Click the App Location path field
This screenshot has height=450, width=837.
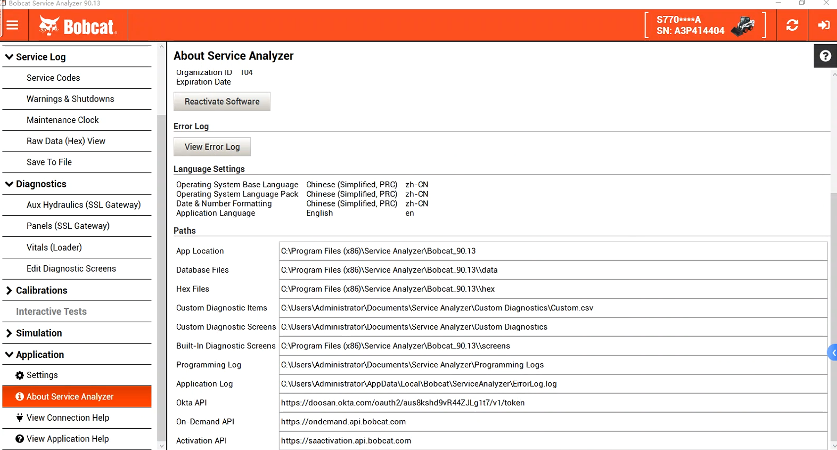click(552, 251)
